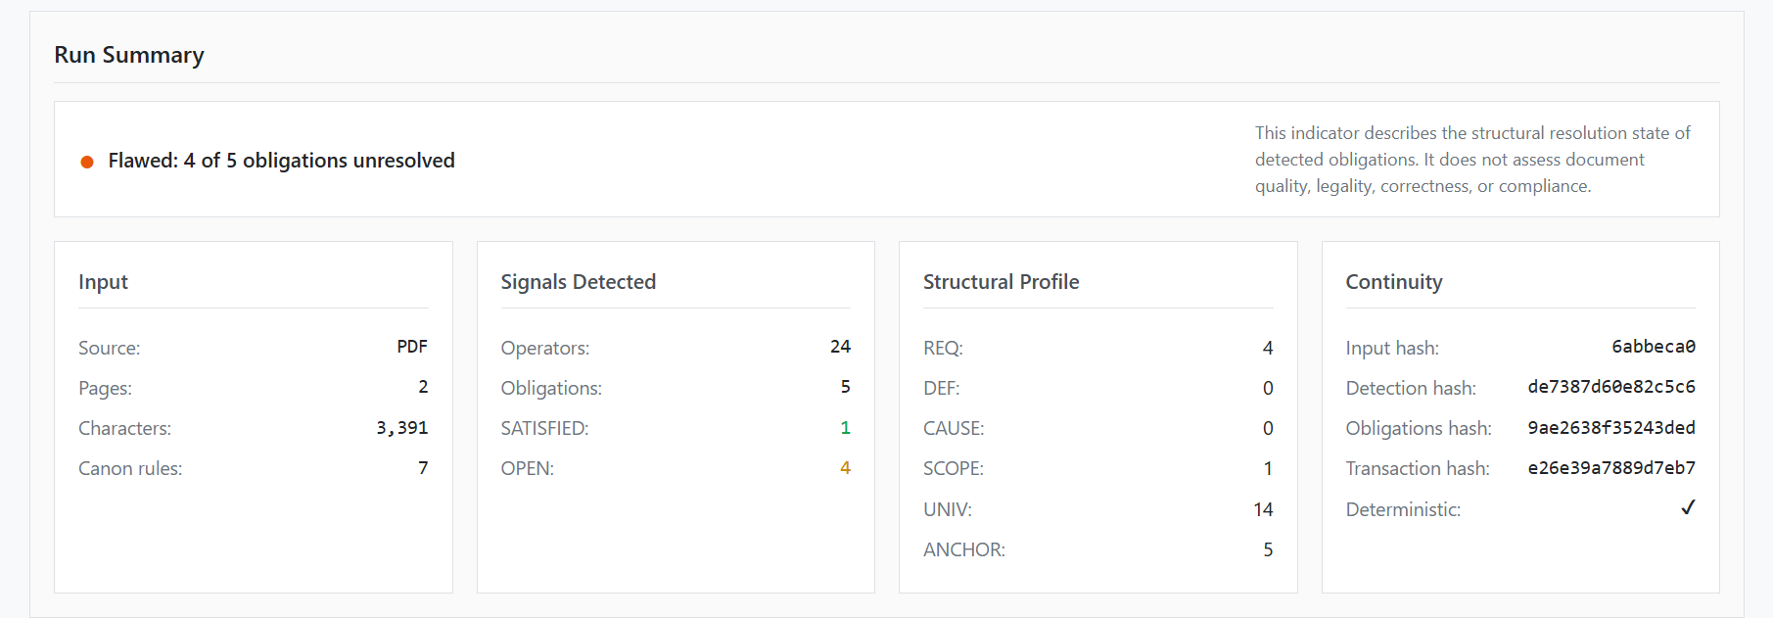
Task: Click the indicator description disclaimer text
Action: (1472, 160)
